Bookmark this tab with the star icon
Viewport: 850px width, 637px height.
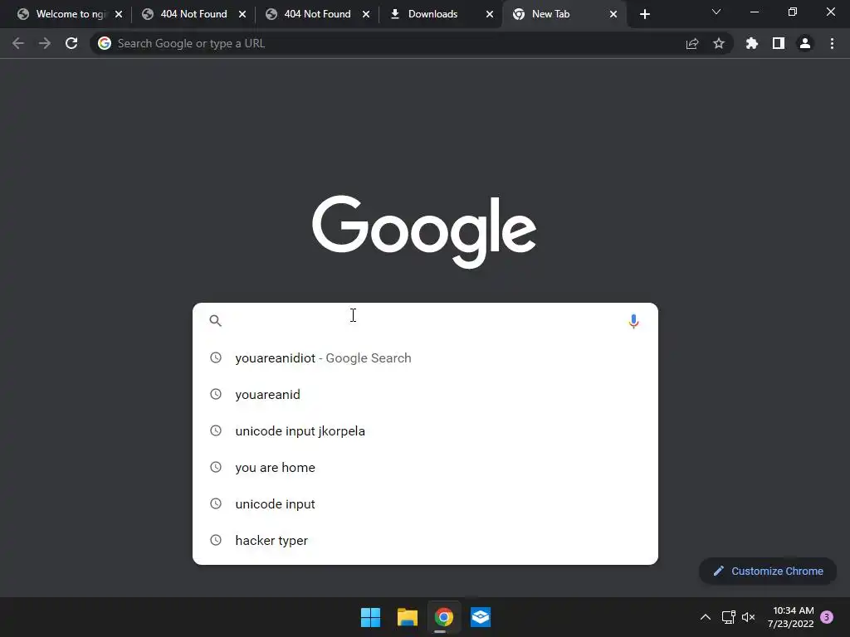(719, 43)
